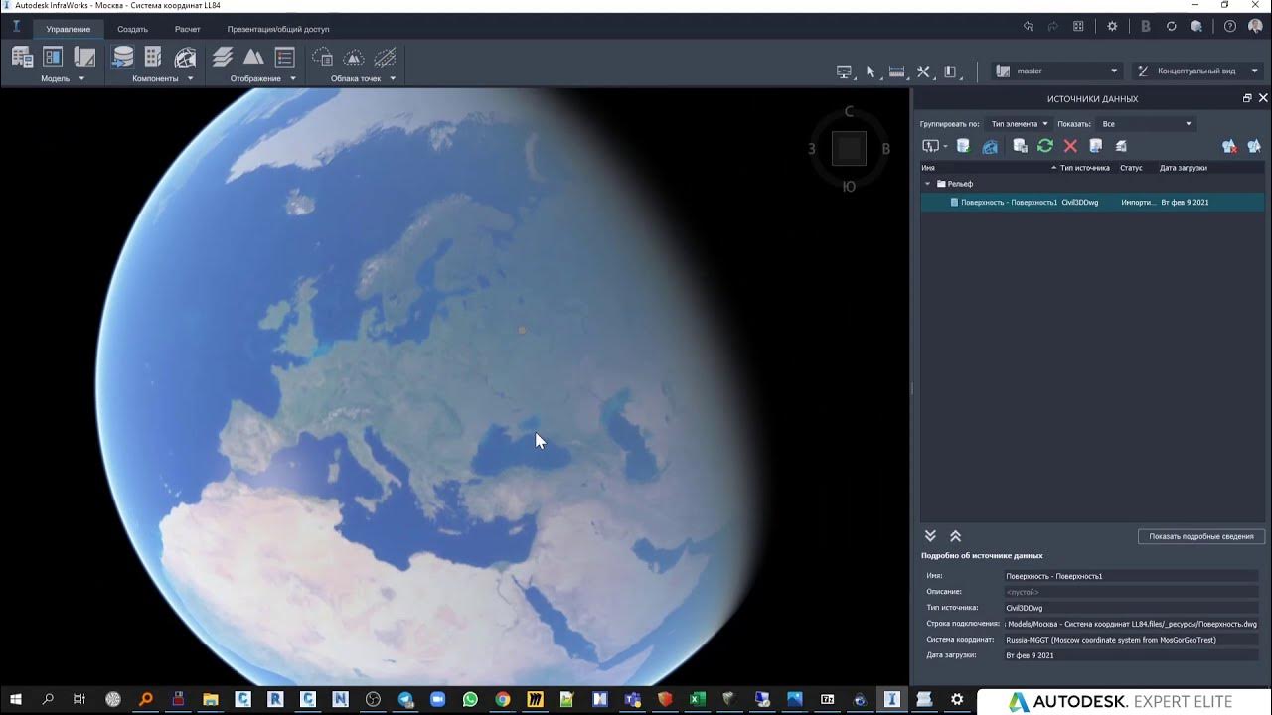1272x715 pixels.
Task: Click the sync refresh icon in top bar
Action: 1172,27
